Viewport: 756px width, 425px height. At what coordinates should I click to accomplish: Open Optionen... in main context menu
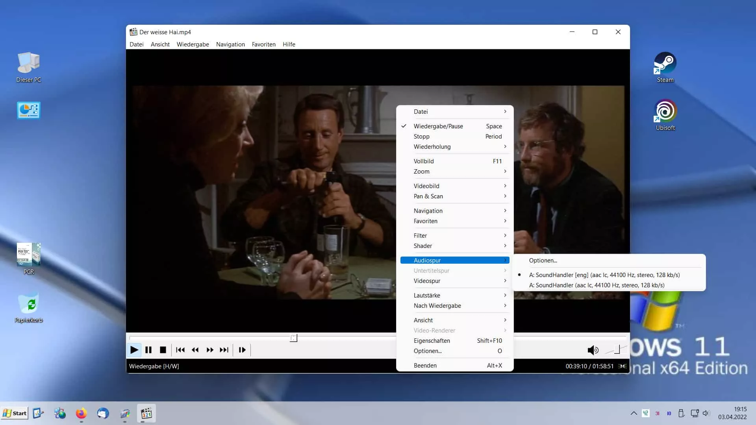pyautogui.click(x=455, y=351)
